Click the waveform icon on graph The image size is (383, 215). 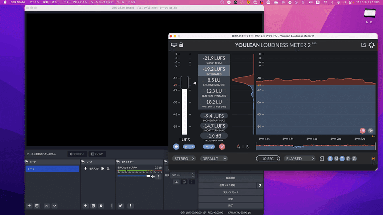click(x=371, y=130)
